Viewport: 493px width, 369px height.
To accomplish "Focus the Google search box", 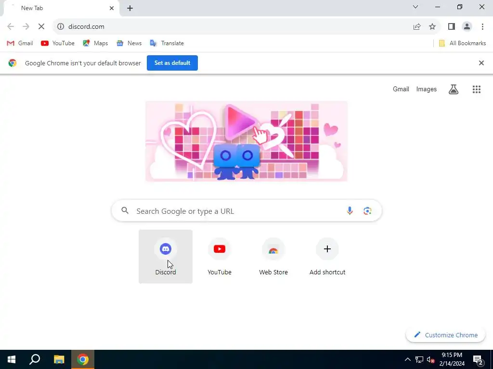I will (x=246, y=211).
